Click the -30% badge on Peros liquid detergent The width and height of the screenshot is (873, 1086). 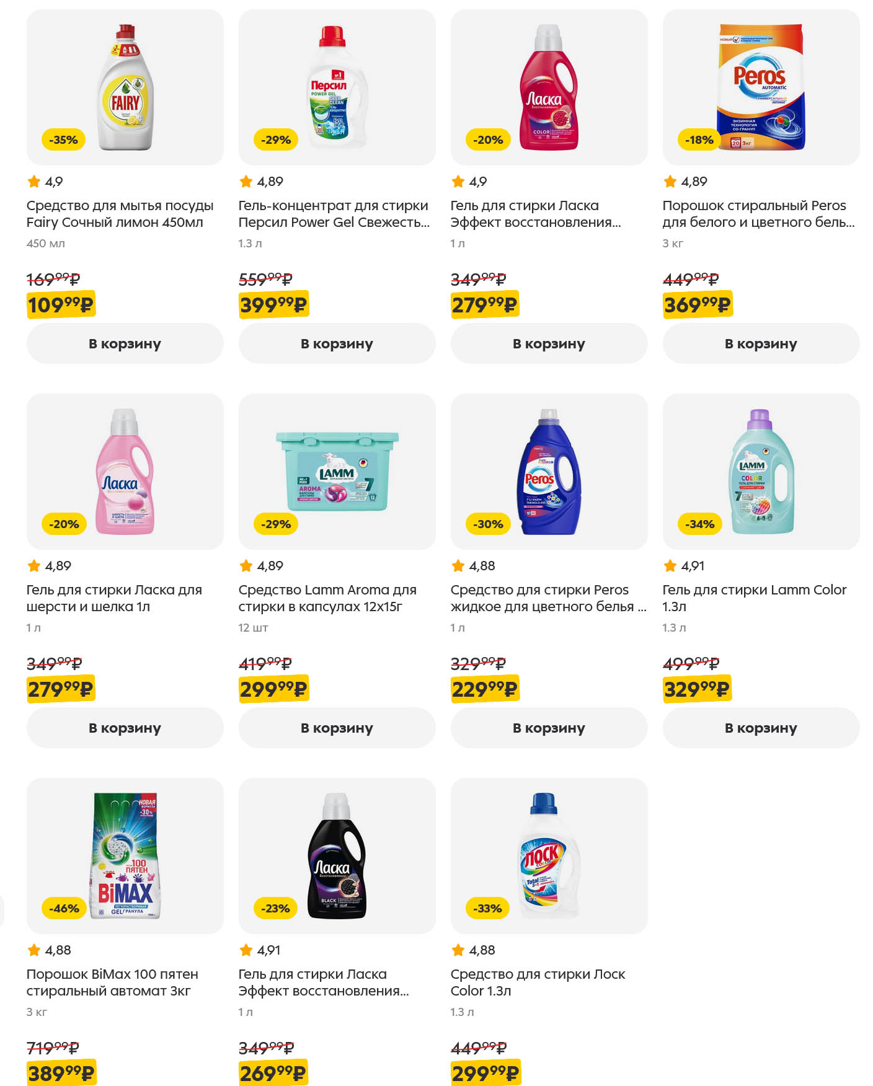point(487,524)
